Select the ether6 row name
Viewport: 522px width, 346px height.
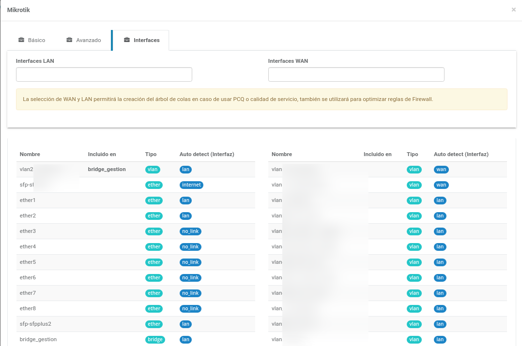28,277
